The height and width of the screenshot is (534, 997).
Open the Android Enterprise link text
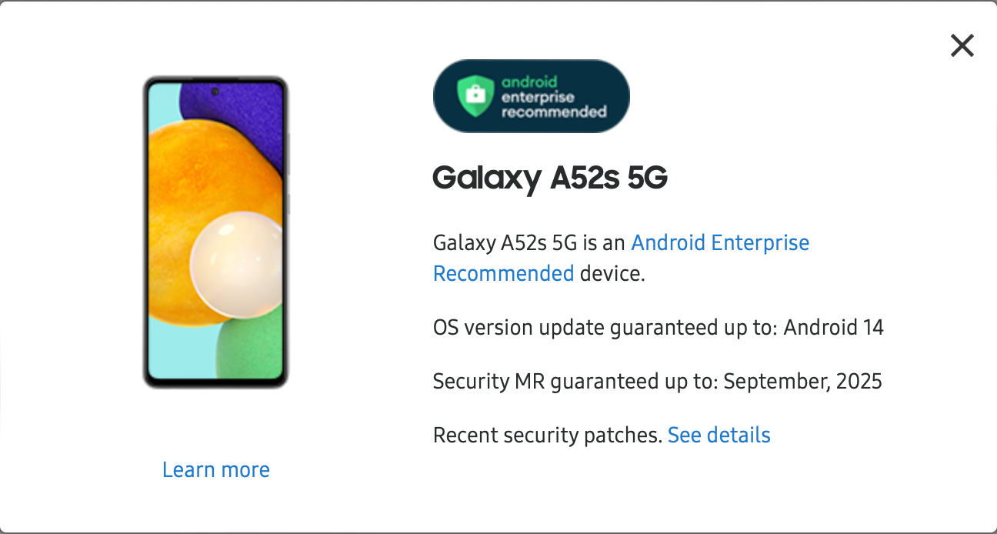[720, 243]
